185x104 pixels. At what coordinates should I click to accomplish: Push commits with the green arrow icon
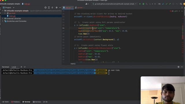170,4
